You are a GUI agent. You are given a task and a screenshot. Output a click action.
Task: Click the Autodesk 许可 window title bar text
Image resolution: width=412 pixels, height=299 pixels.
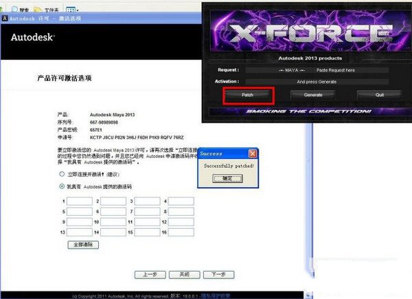(x=45, y=19)
